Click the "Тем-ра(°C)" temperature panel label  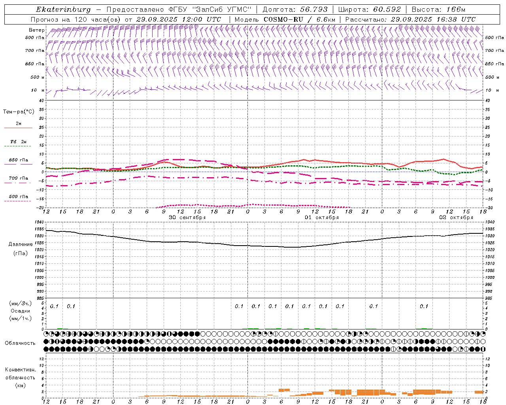pyautogui.click(x=19, y=112)
